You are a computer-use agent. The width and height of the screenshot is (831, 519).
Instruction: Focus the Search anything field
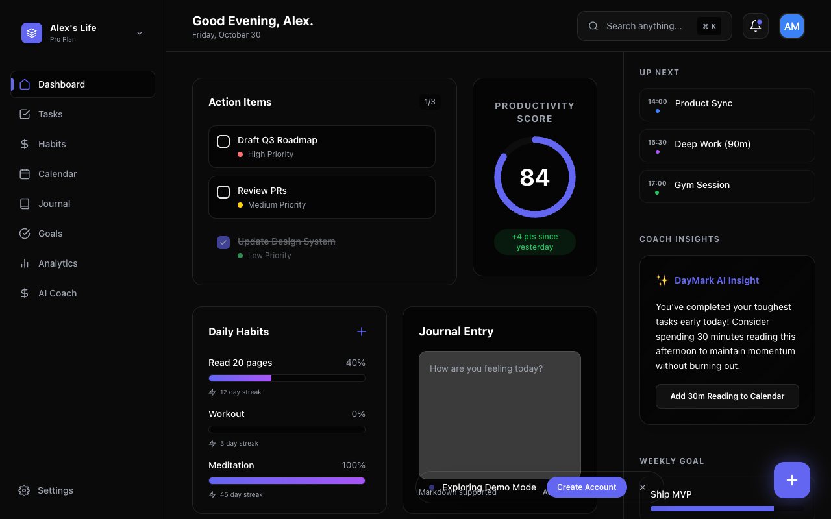(x=654, y=26)
